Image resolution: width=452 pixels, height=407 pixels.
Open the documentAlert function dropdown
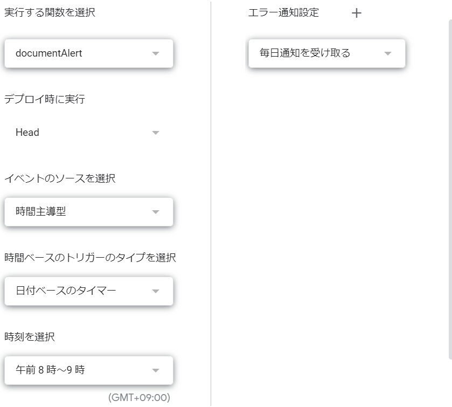pos(89,54)
